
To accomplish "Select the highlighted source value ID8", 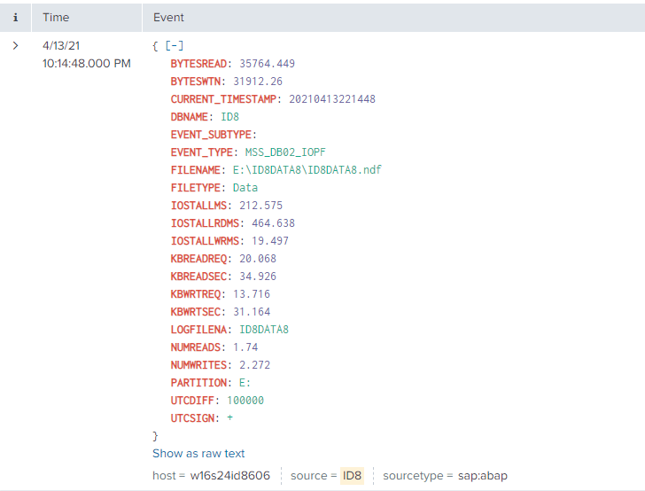I will [352, 476].
